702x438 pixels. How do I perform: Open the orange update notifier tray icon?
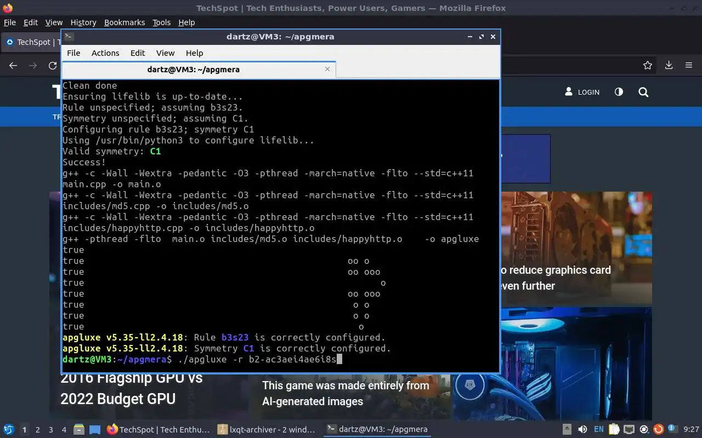pyautogui.click(x=659, y=430)
